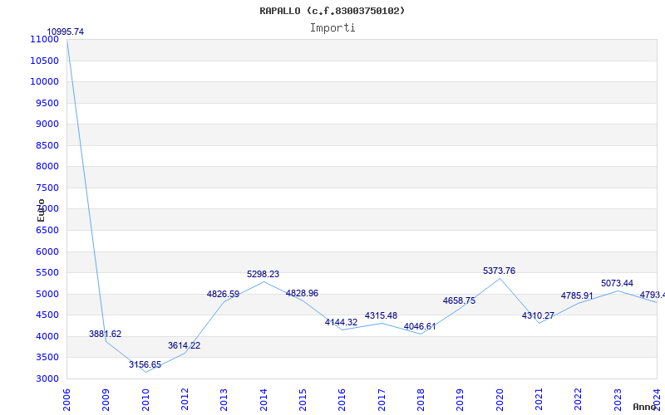Select y-axis value 8000
This screenshot has height=415, width=665.
point(47,167)
